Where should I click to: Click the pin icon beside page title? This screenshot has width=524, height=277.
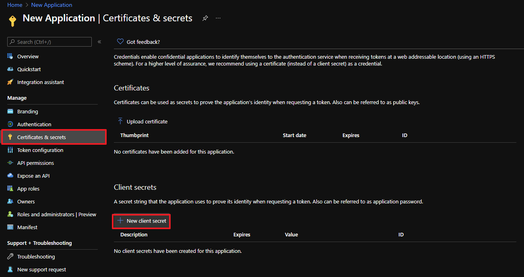205,18
